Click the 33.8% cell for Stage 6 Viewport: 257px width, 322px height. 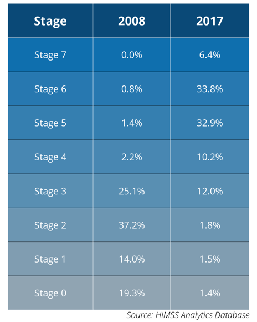coord(210,89)
